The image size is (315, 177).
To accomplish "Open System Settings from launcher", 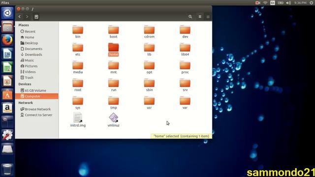I will [7, 135].
